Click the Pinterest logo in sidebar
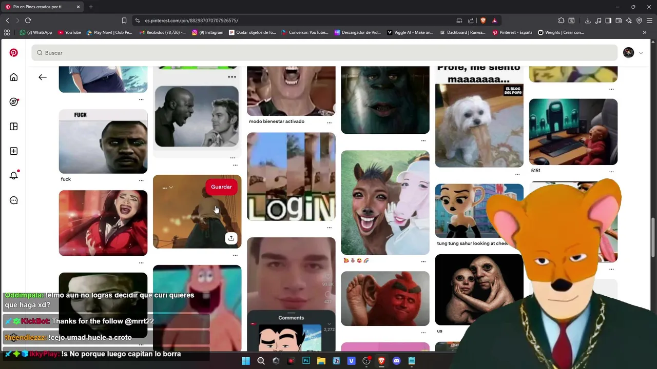Screen dimensions: 657x369 point(14,53)
